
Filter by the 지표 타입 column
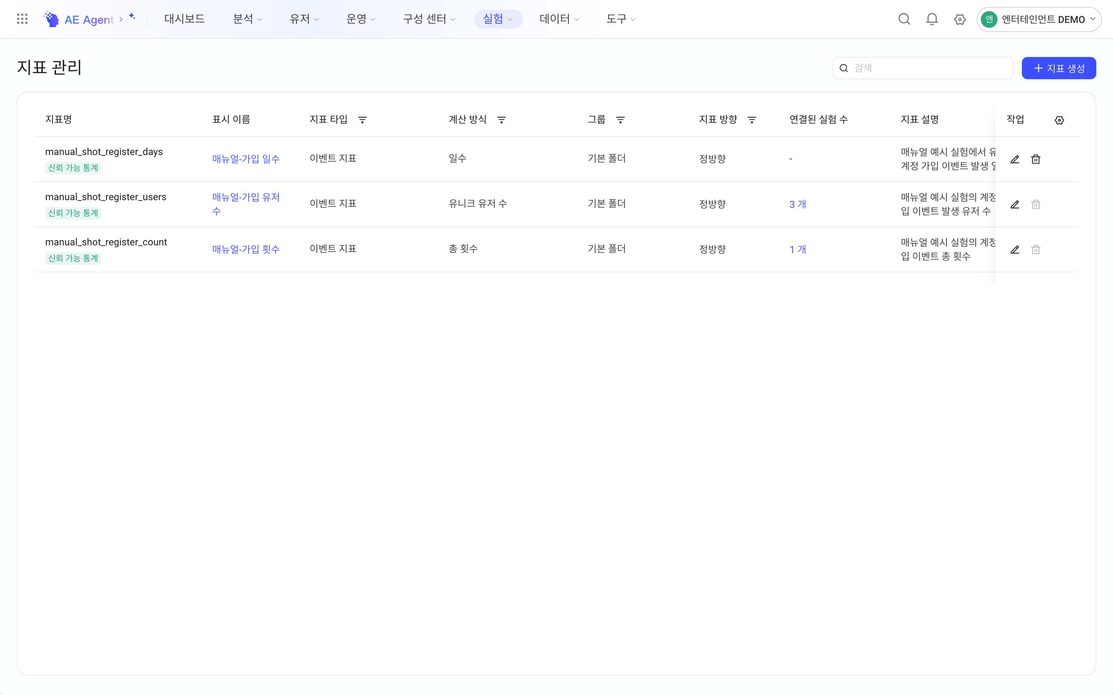point(362,120)
